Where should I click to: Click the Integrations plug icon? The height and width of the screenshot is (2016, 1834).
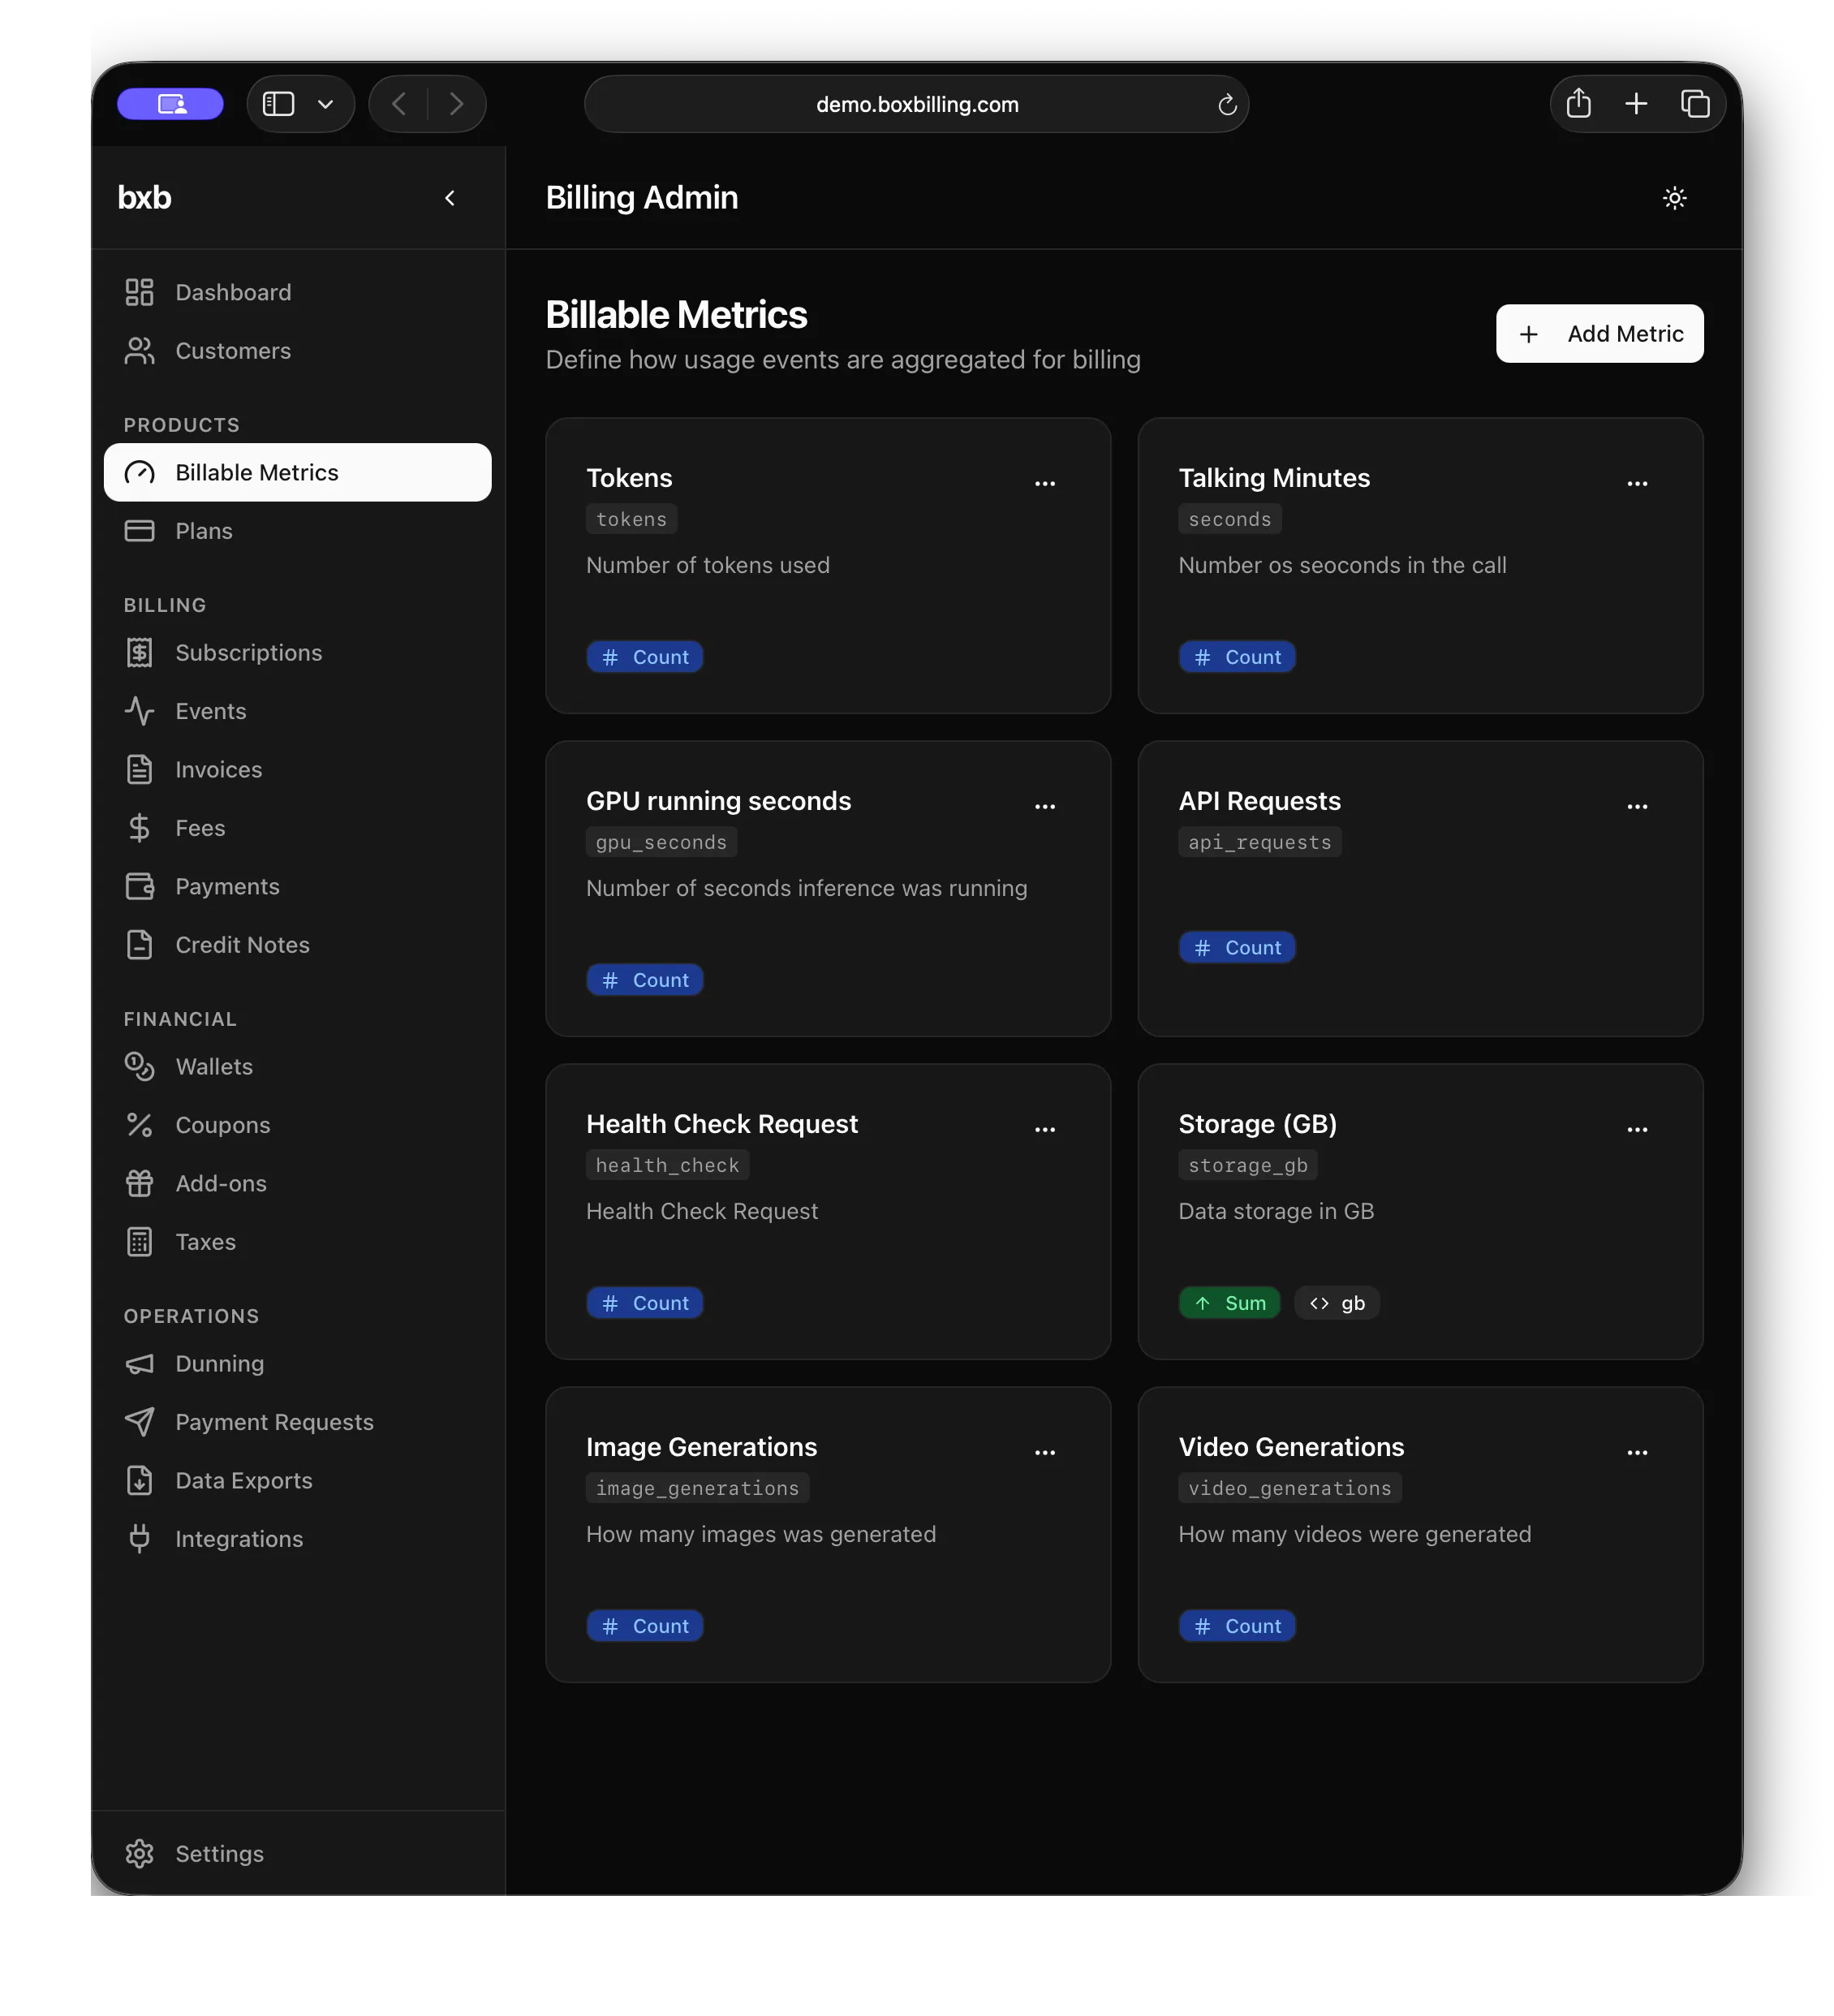[140, 1539]
